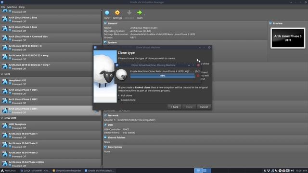Click the Adapter 1 Intel PRO/1000 MT Desktop text
Screen dimensions: 308x173
point(129,120)
